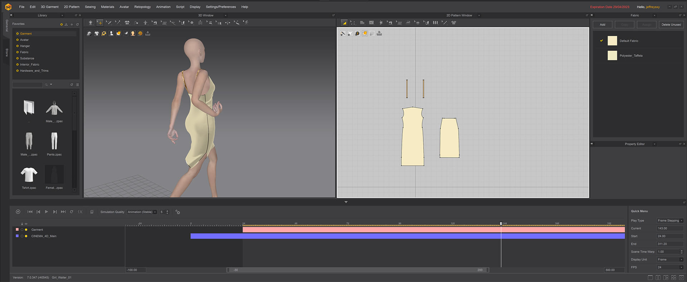Expand the 2D Pattern Window title dropdown arrow

tap(479, 15)
